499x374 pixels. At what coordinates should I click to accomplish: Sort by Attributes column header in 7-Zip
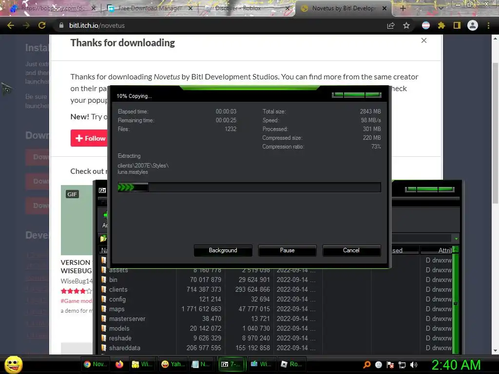(x=438, y=250)
